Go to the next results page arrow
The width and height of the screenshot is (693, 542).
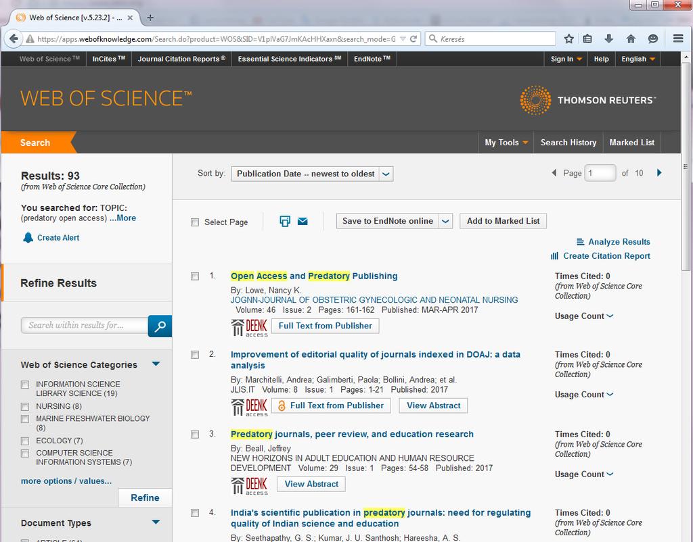click(659, 172)
